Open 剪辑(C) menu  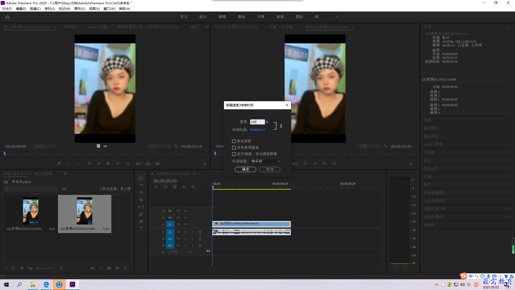tap(35, 9)
